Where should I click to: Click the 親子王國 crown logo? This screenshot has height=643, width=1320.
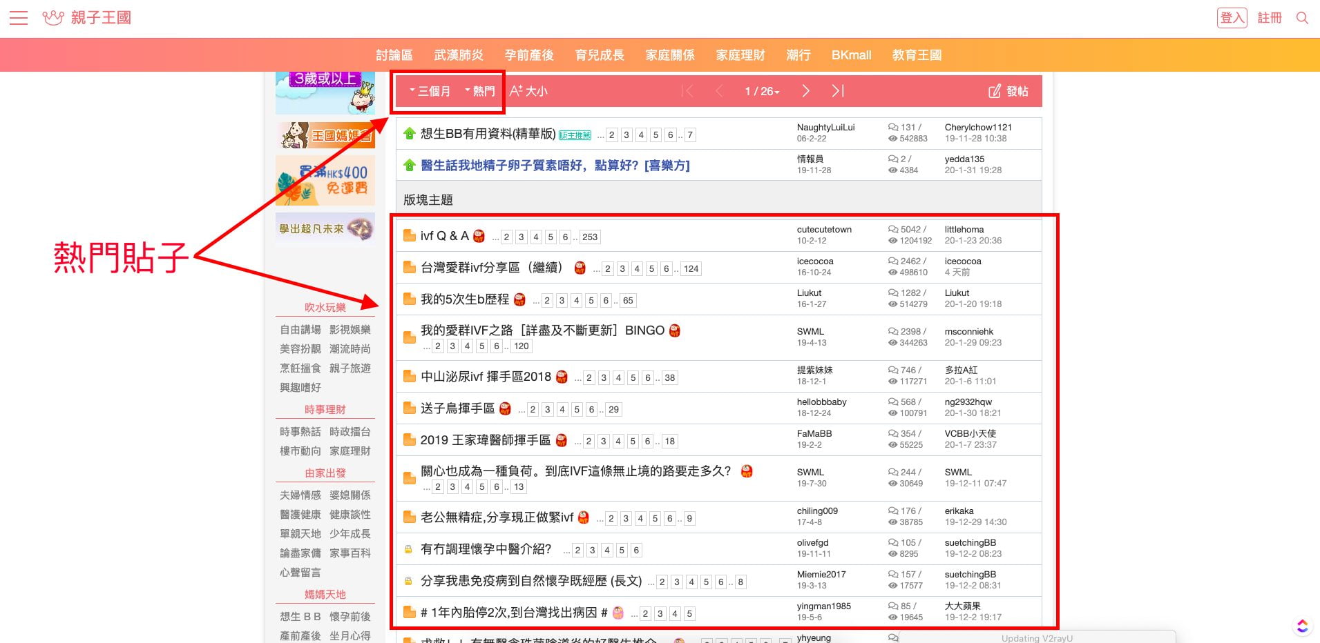(x=53, y=18)
